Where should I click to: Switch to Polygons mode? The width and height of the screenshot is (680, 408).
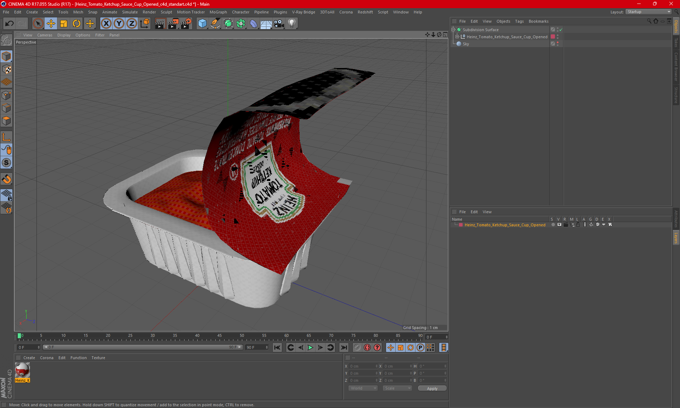(x=6, y=121)
